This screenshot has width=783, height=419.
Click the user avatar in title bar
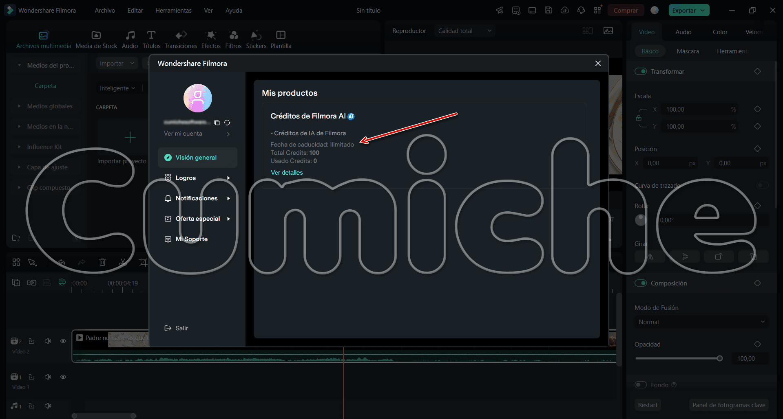click(655, 10)
